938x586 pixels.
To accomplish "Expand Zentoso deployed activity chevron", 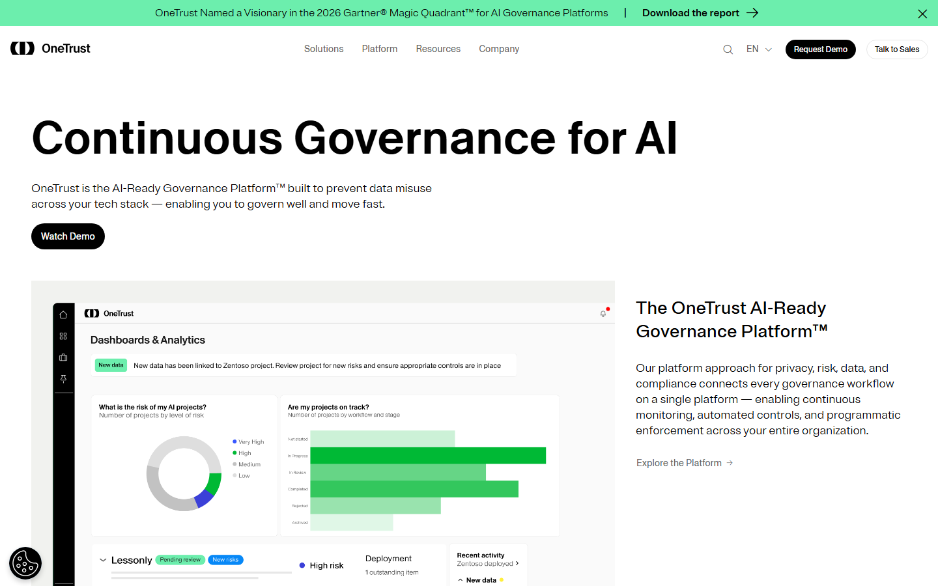I will [x=517, y=563].
